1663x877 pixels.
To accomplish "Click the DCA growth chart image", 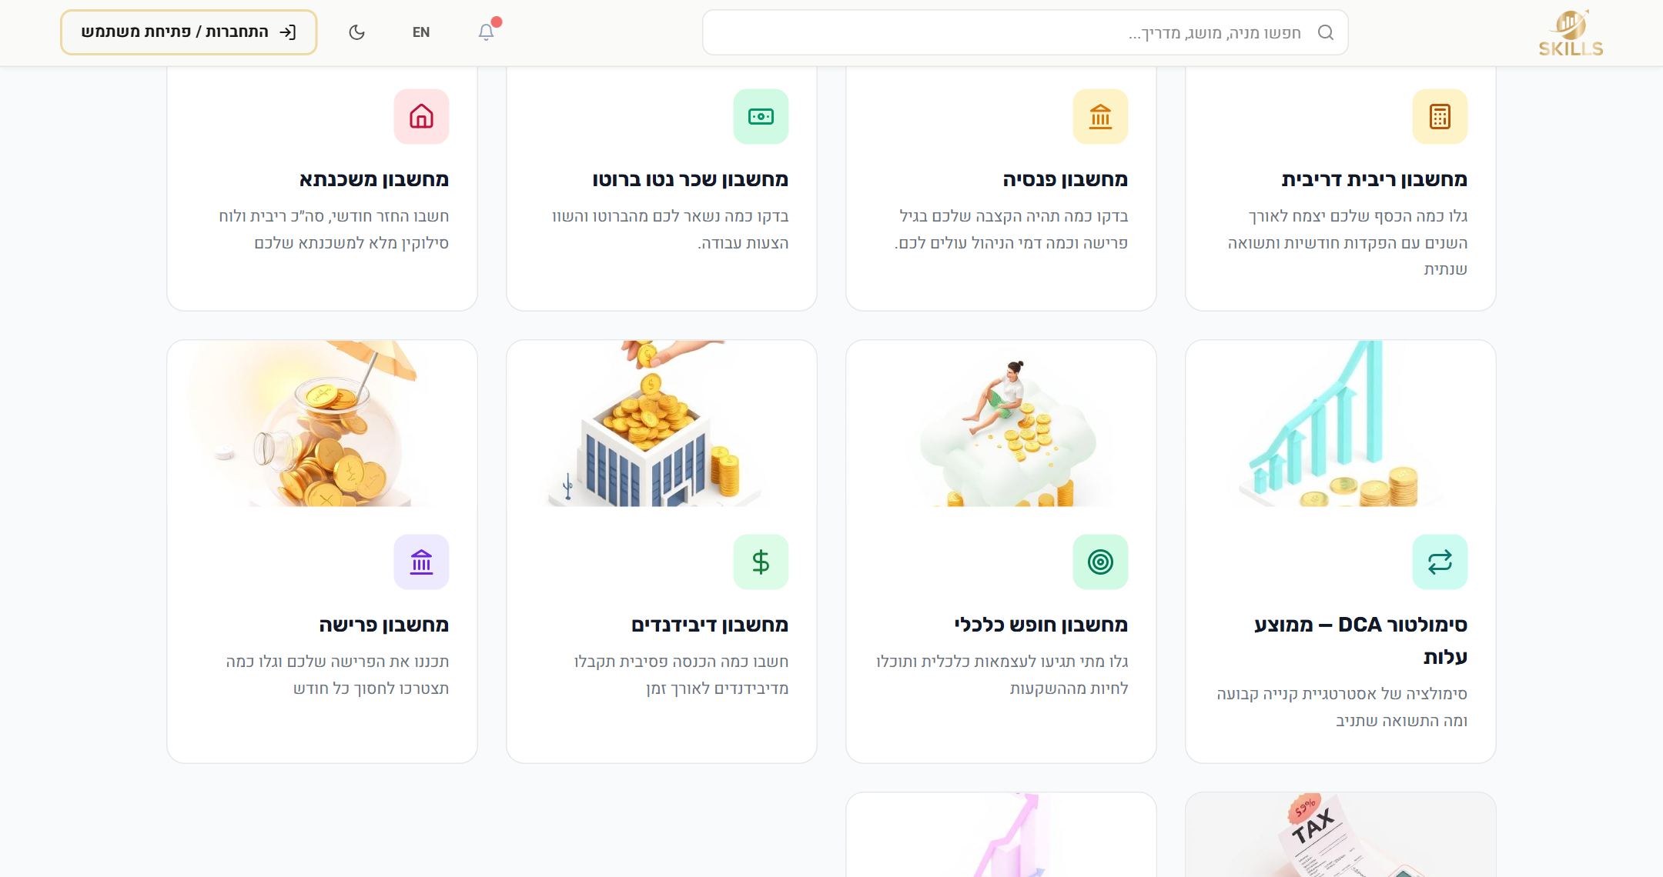I will [1340, 423].
